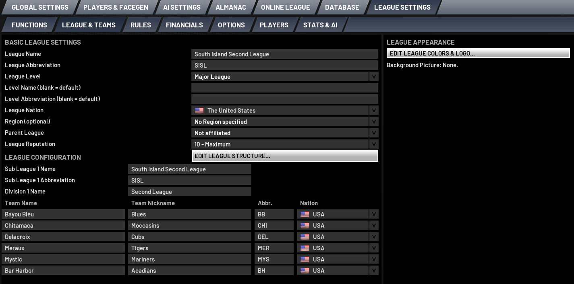Edit the Meraux team name field
574x284 pixels.
[x=63, y=248]
